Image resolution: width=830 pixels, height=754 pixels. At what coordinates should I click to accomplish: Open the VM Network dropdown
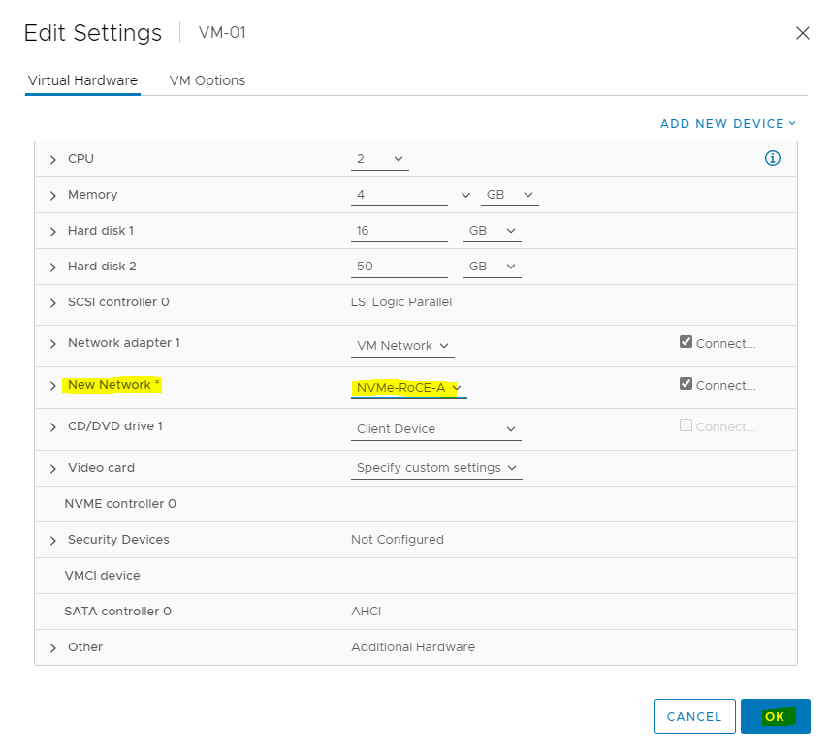[402, 346]
